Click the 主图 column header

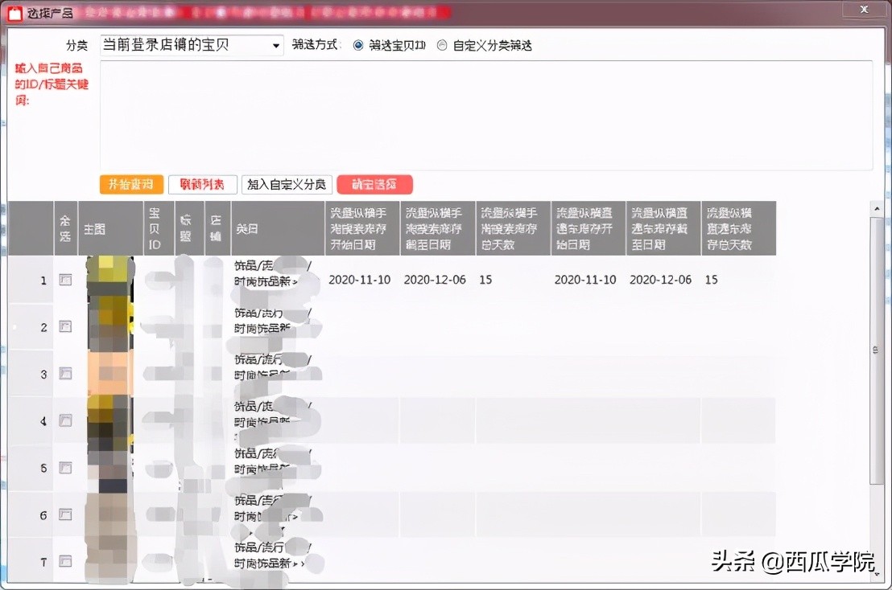110,228
